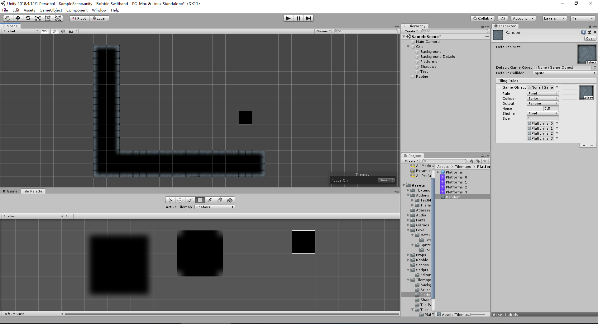598x324 pixels.
Task: Open the Shaded draw mode dropdown
Action: [21, 31]
